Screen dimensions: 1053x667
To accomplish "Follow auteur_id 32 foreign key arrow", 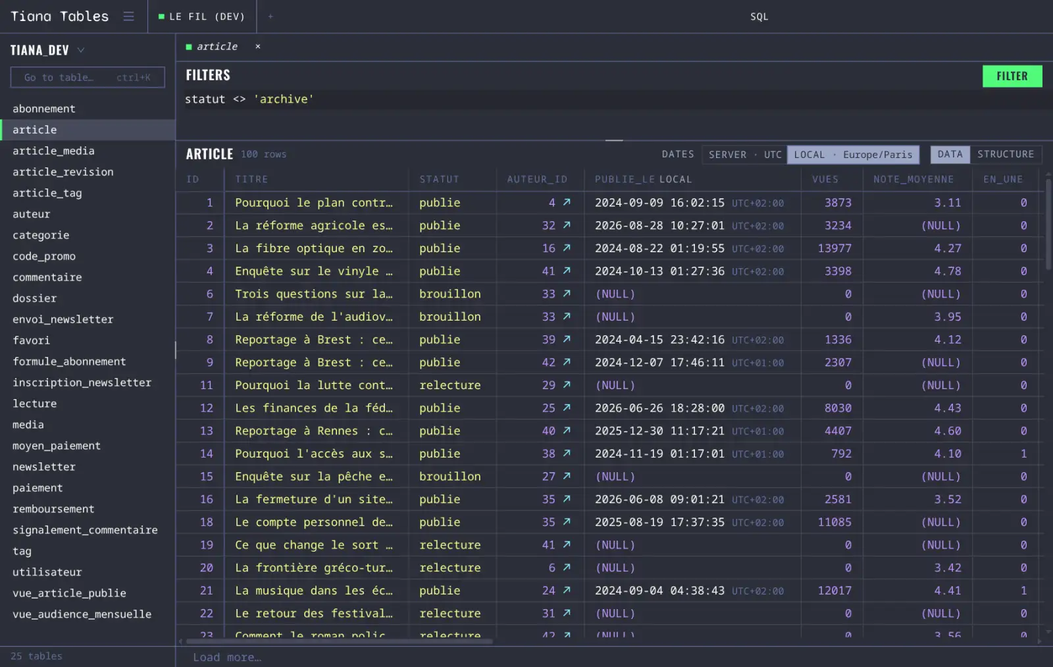I will click(x=567, y=225).
